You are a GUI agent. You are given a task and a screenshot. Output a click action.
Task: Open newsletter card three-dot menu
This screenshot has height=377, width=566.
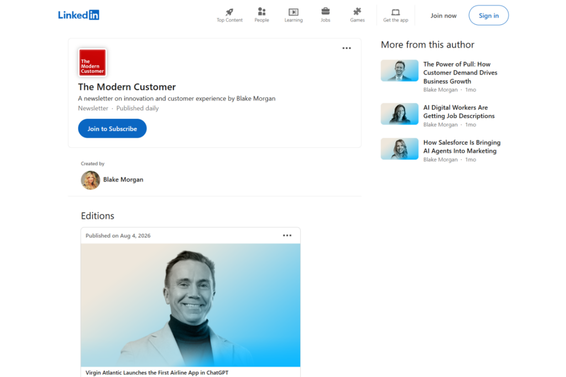click(x=347, y=48)
